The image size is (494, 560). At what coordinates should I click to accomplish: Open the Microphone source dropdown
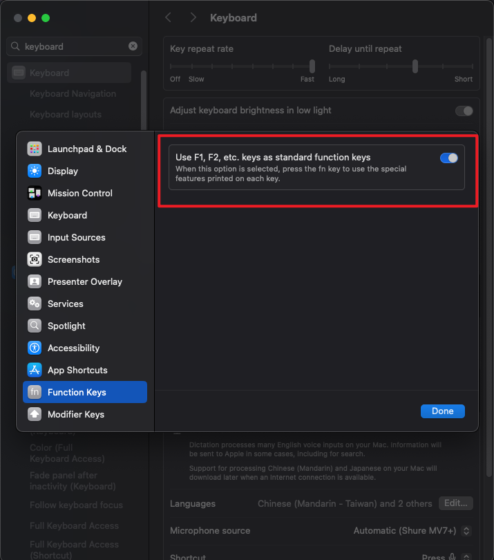(x=412, y=531)
